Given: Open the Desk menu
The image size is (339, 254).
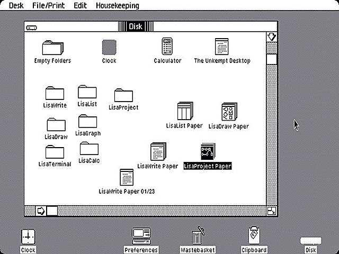Looking at the screenshot, I should point(16,5).
